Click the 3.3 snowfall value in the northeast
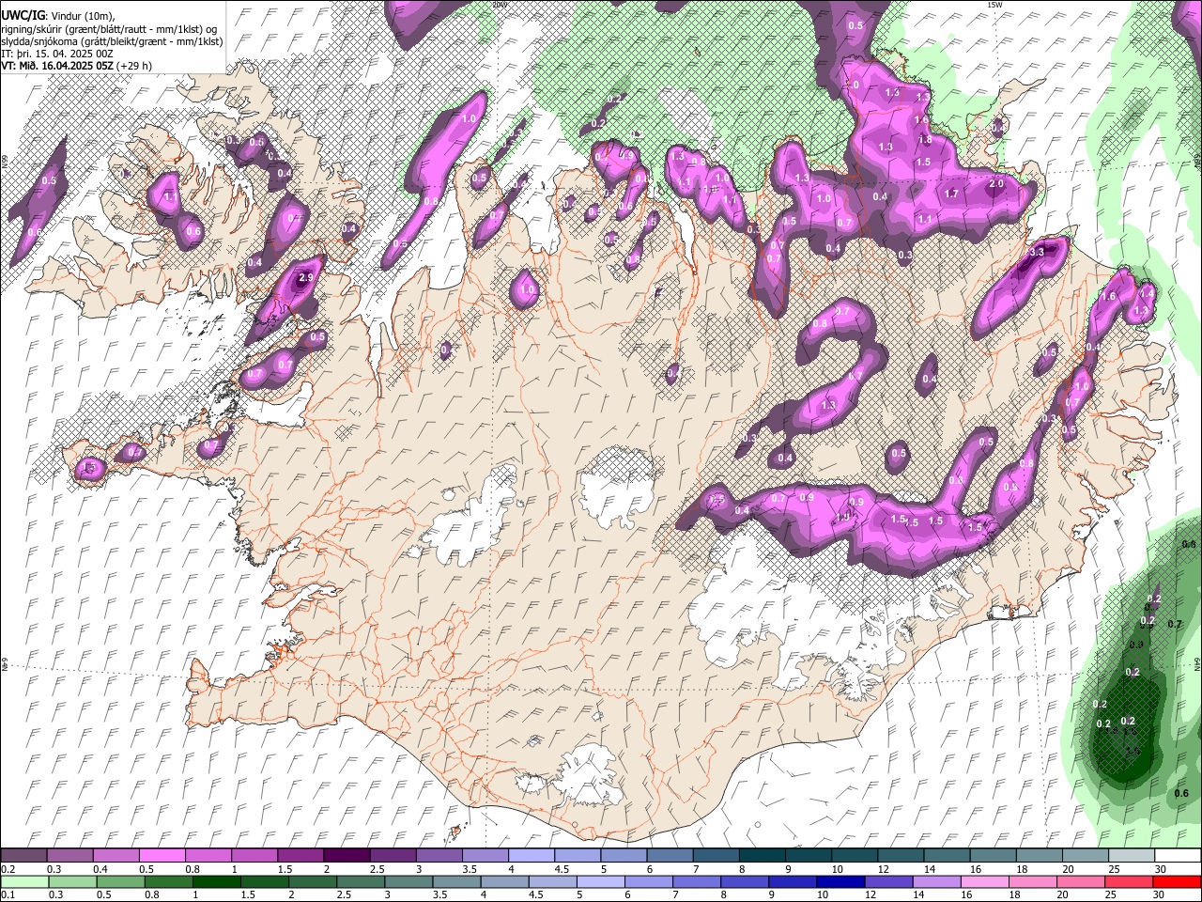 pos(1037,253)
